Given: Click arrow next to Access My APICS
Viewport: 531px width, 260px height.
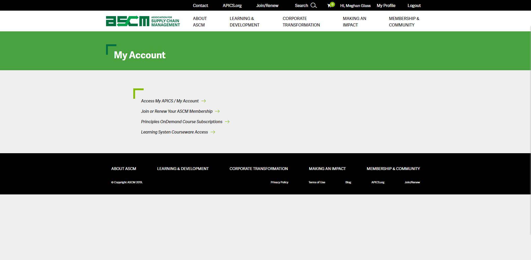Looking at the screenshot, I should pyautogui.click(x=204, y=101).
